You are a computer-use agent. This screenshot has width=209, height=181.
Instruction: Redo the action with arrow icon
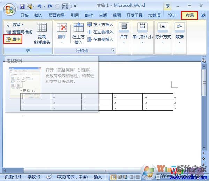[50, 6]
